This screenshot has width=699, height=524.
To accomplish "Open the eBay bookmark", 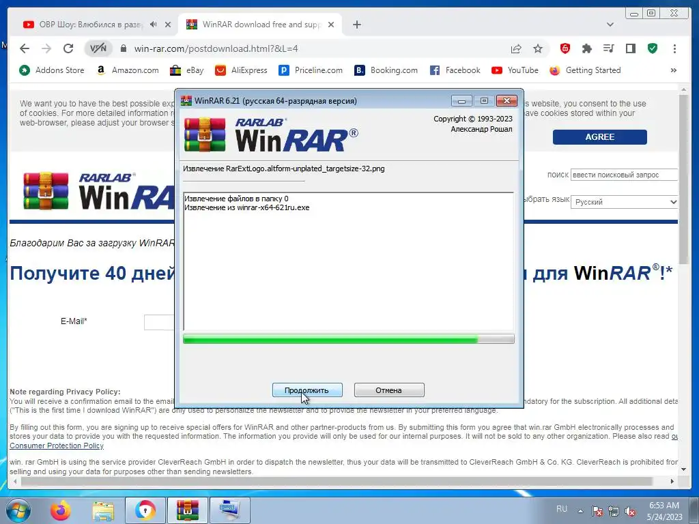I will (187, 70).
